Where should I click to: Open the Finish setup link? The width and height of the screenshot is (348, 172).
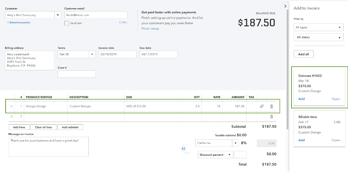tap(150, 29)
